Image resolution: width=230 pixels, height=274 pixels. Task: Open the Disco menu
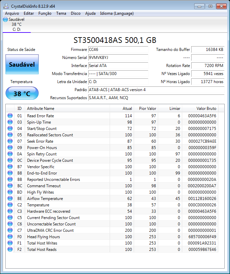(x=76, y=13)
